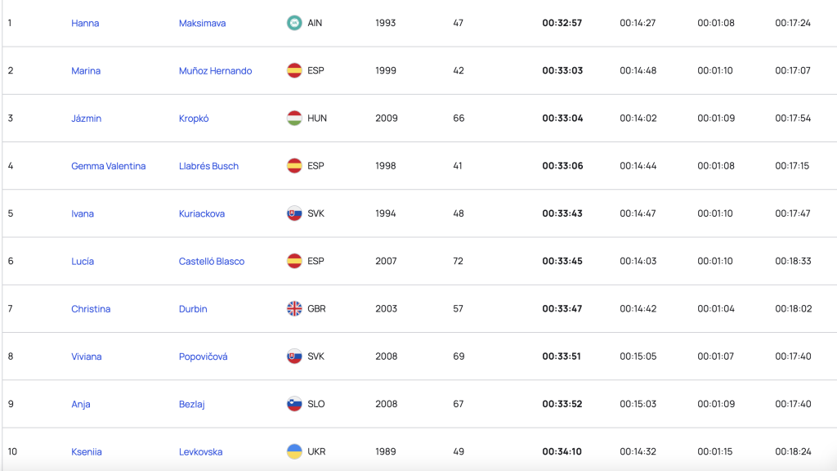This screenshot has height=471, width=837.
Task: Open athlete Hanna's profile link
Action: click(85, 23)
